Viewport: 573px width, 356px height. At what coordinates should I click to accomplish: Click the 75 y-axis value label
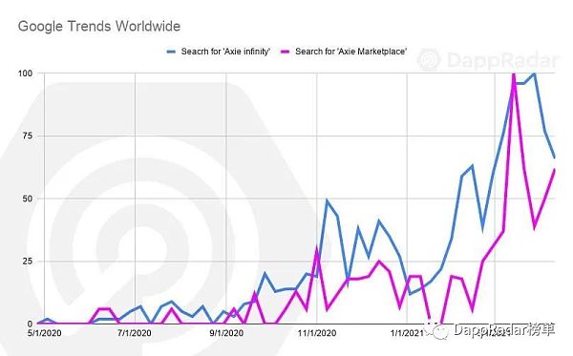tap(28, 136)
